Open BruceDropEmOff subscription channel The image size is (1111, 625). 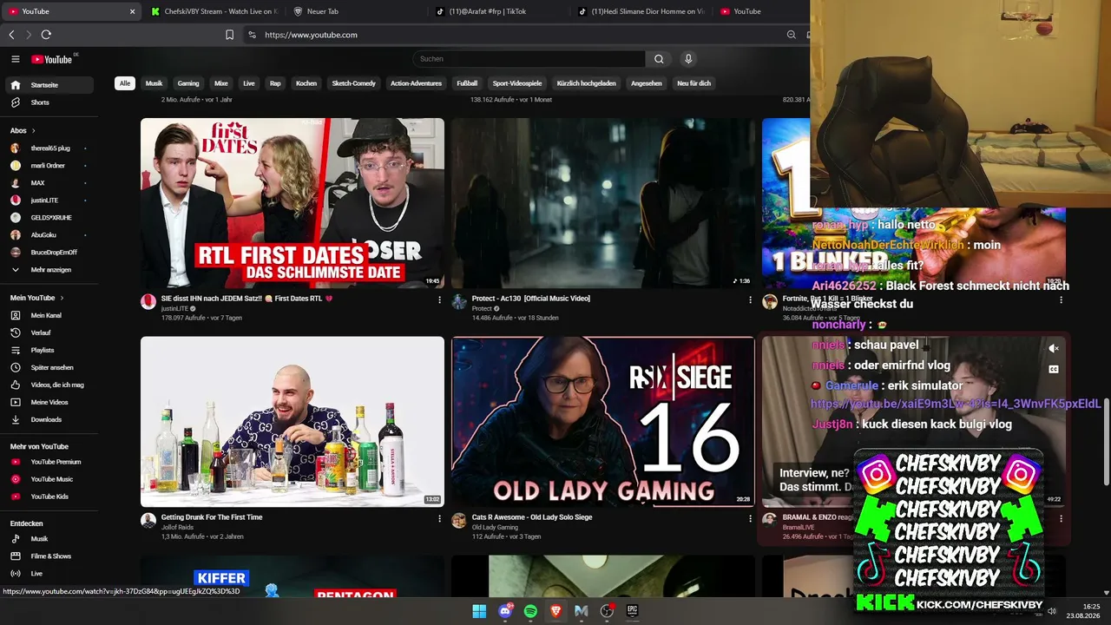tap(49, 253)
